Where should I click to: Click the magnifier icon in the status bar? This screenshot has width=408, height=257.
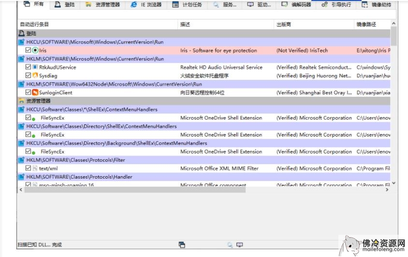click(230, 245)
